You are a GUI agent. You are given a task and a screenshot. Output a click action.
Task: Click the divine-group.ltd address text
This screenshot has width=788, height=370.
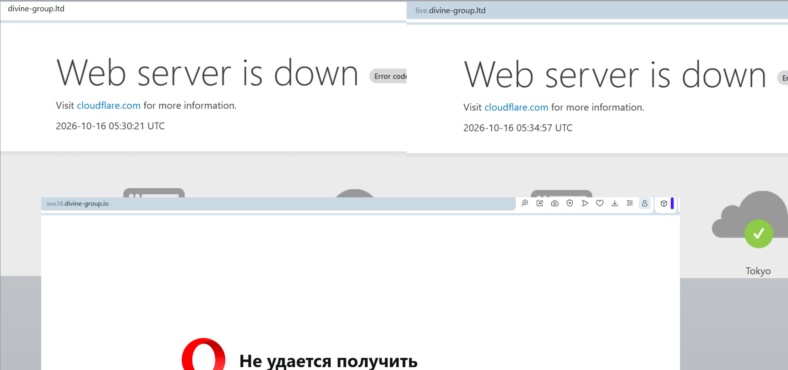pyautogui.click(x=36, y=9)
